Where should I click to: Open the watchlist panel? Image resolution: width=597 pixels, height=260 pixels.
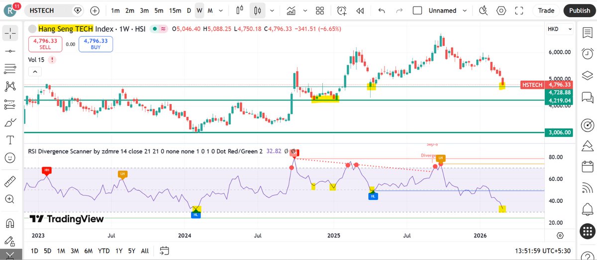point(587,32)
